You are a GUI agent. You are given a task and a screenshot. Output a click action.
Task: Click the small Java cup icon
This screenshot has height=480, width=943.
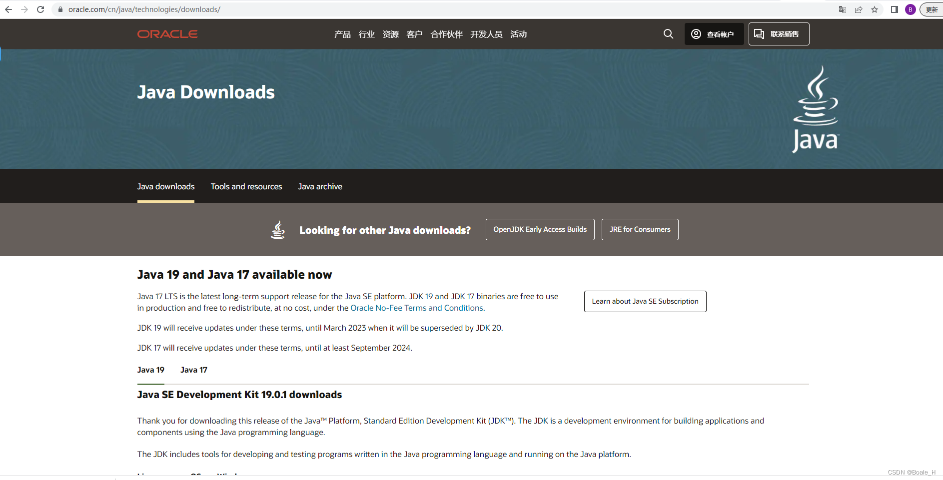278,230
